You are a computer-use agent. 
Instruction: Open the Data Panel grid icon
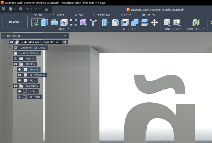(3, 9)
